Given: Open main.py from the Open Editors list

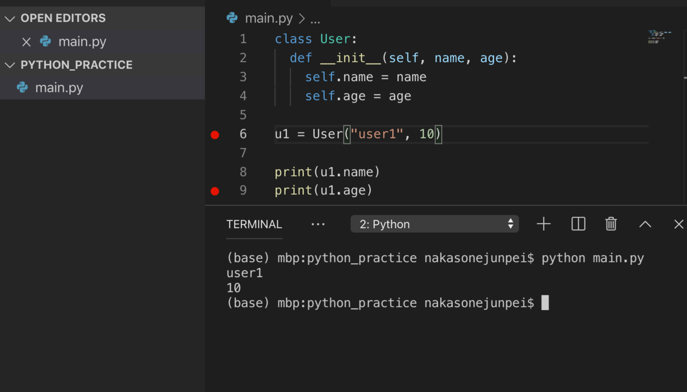Looking at the screenshot, I should pos(82,42).
